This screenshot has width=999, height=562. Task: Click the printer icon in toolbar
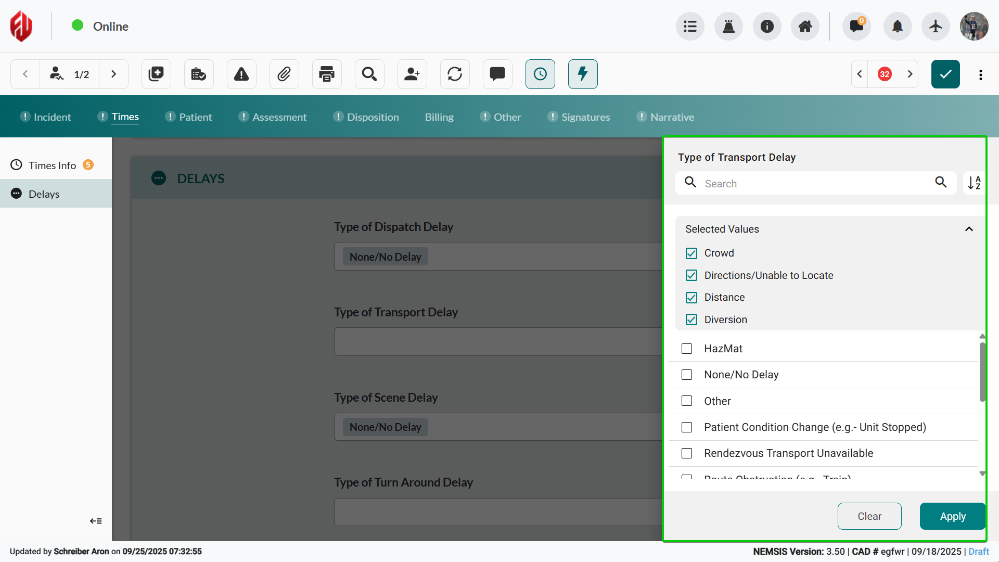[327, 74]
